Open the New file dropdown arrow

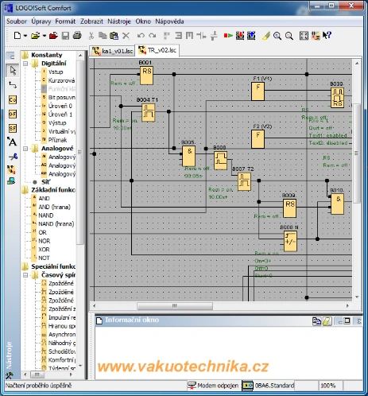25,36
